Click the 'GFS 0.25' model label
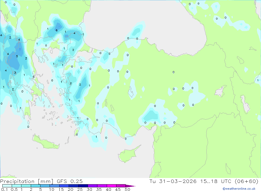Image resolution: width=261 pixels, height=191 pixels. (70, 181)
